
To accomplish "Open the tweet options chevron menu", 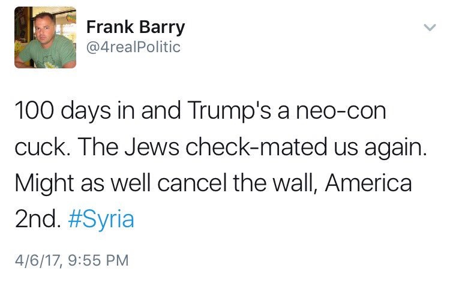I will point(429,28).
